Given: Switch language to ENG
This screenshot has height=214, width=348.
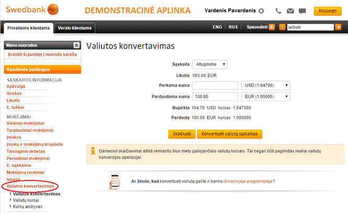Looking at the screenshot, I should click(217, 27).
